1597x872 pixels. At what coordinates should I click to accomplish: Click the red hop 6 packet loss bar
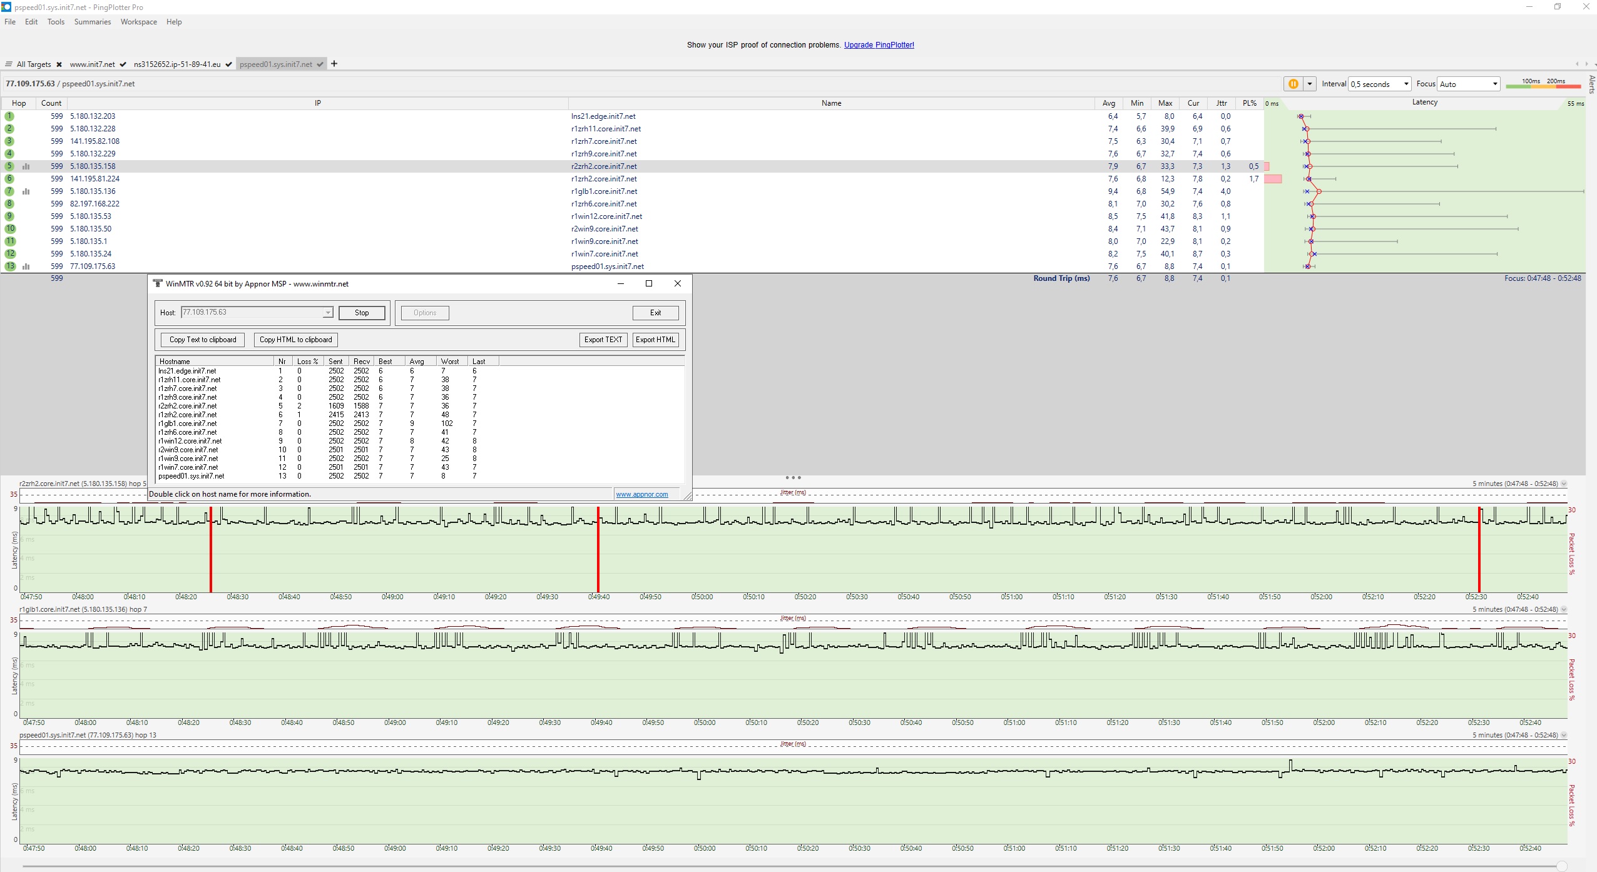(x=1273, y=179)
